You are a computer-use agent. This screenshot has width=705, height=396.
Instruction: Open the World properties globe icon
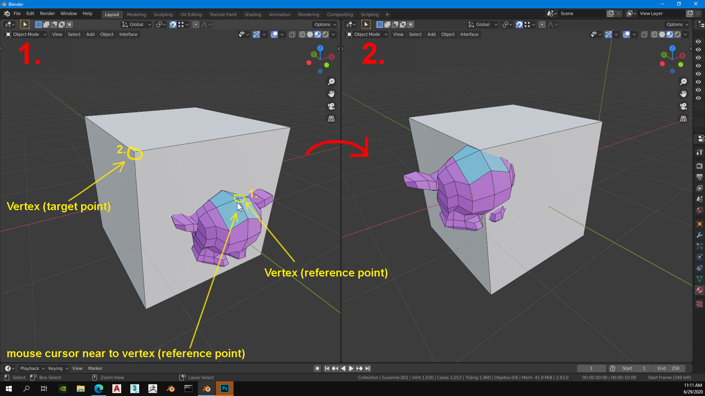[699, 210]
